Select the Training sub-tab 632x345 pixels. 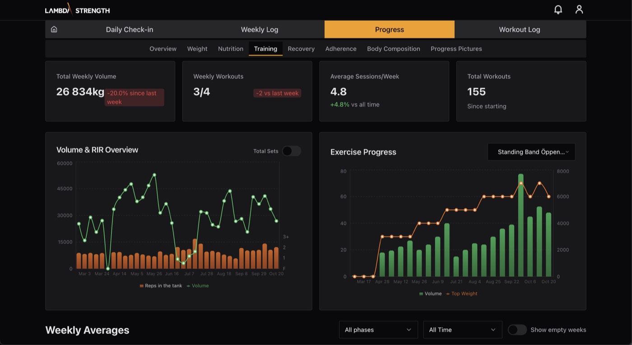(x=265, y=49)
